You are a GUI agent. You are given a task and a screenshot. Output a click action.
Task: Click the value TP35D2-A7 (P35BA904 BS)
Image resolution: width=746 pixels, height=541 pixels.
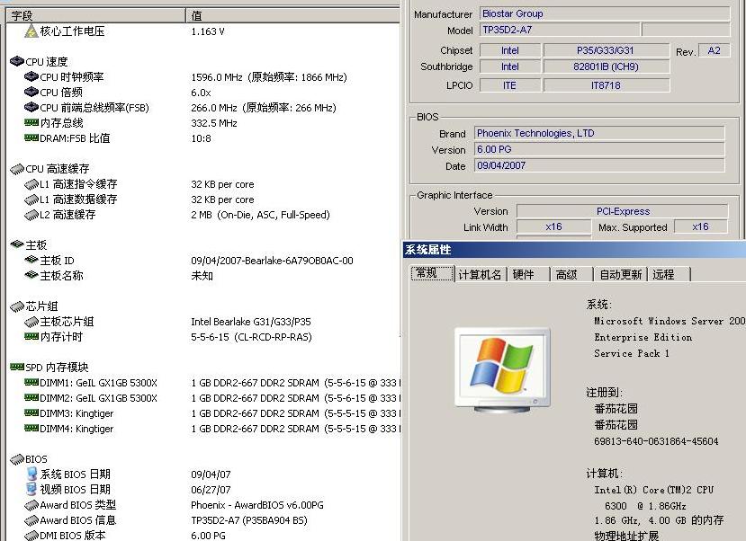click(249, 520)
